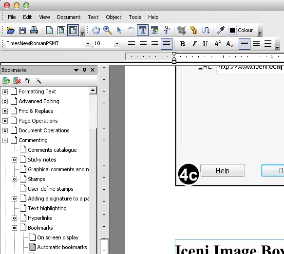Center align the text
The height and width of the screenshot is (254, 284).
coord(143,44)
